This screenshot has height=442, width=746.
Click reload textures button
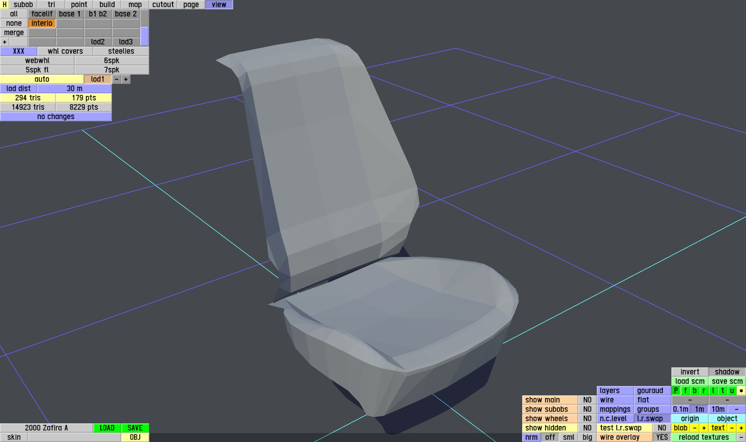(704, 437)
